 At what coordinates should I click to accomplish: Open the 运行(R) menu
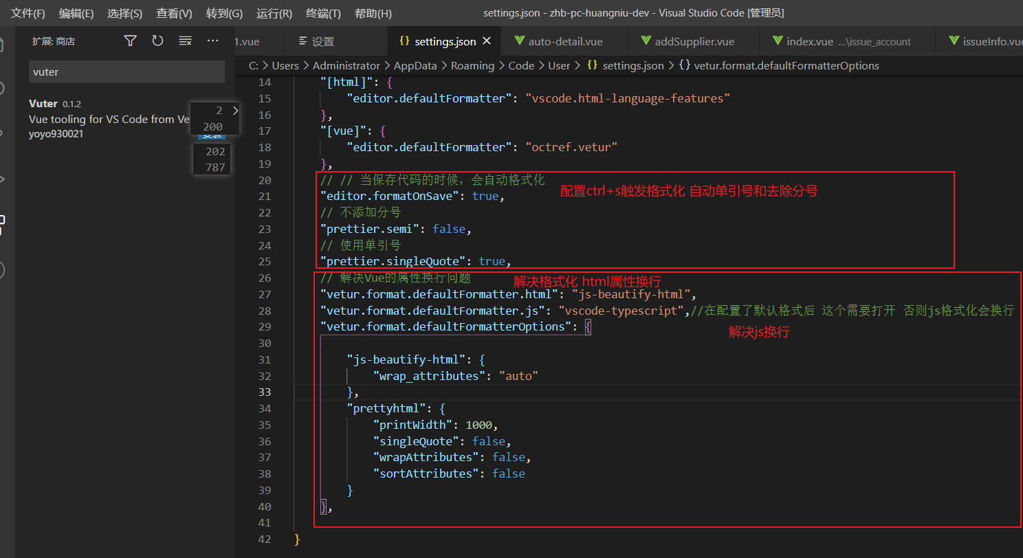[274, 14]
